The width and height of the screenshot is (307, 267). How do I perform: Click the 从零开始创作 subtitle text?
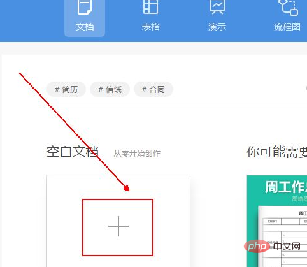(x=137, y=153)
